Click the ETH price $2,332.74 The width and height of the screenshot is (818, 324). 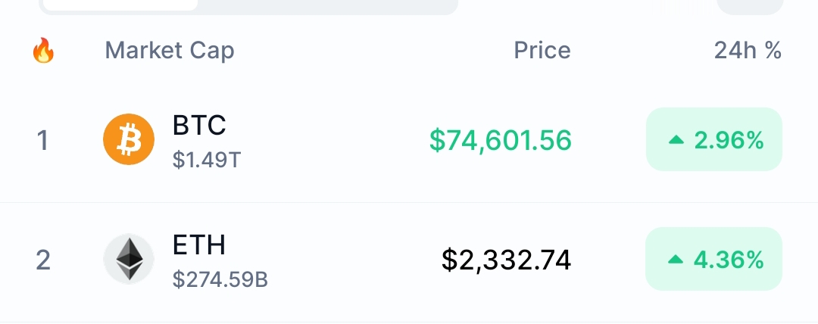[x=506, y=260]
